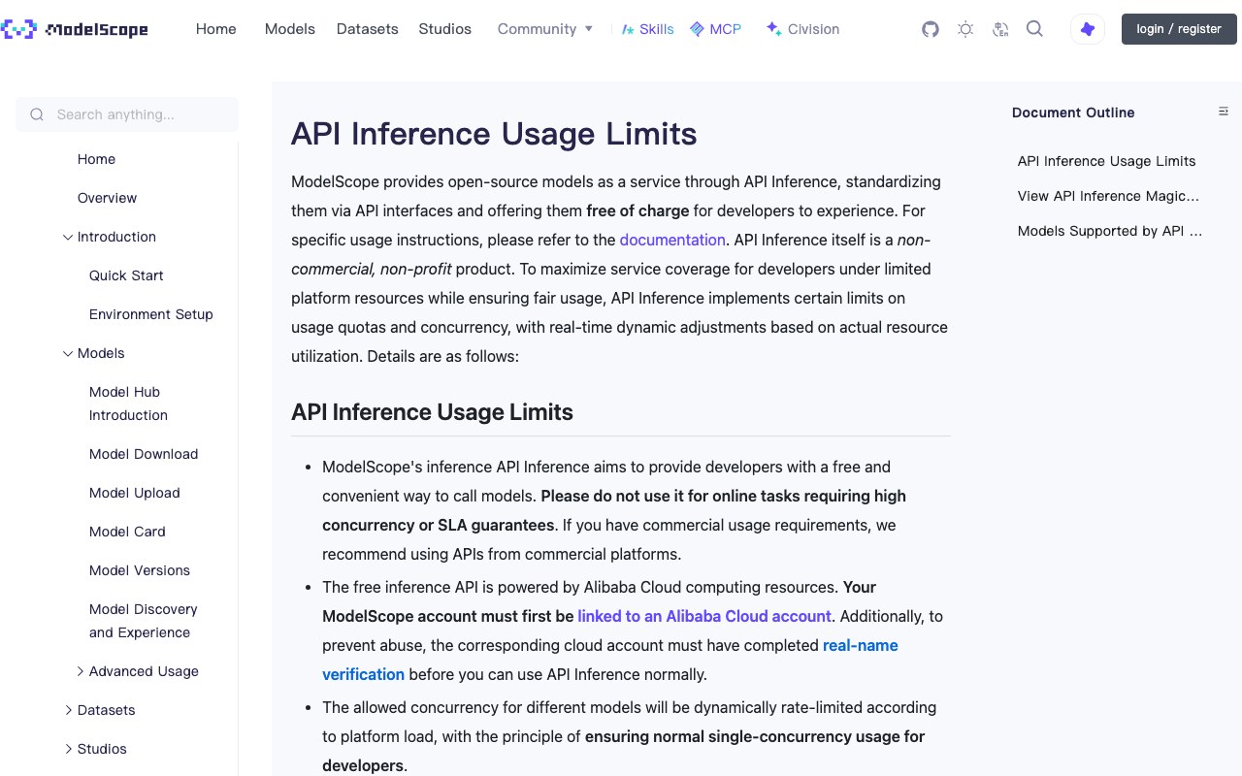Open Studios in top navigation
This screenshot has width=1242, height=776.
coord(445,29)
